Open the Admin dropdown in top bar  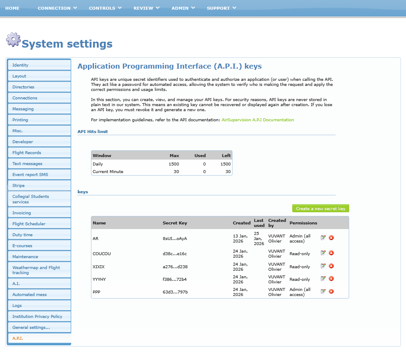pyautogui.click(x=183, y=8)
